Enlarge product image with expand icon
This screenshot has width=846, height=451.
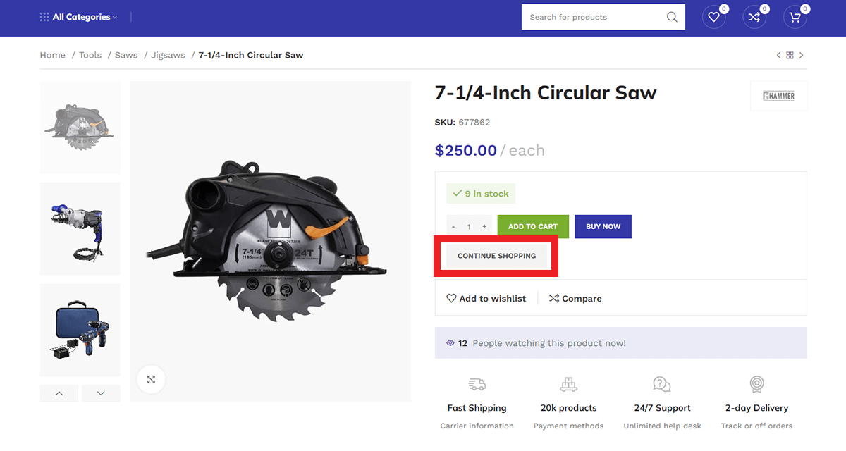coord(151,379)
